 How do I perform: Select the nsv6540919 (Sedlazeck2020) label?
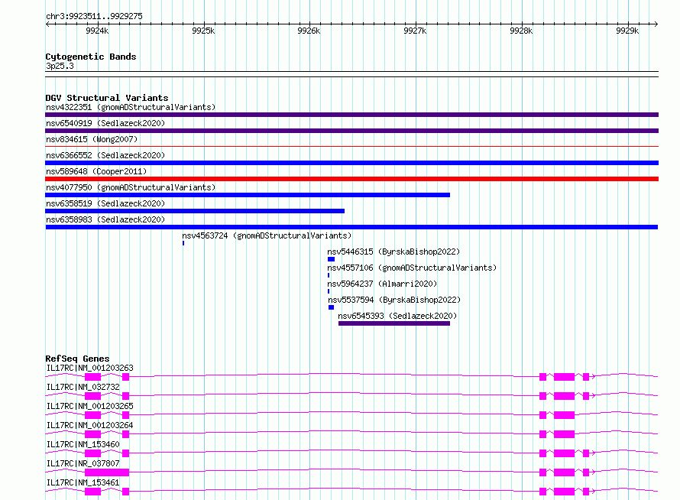(105, 123)
